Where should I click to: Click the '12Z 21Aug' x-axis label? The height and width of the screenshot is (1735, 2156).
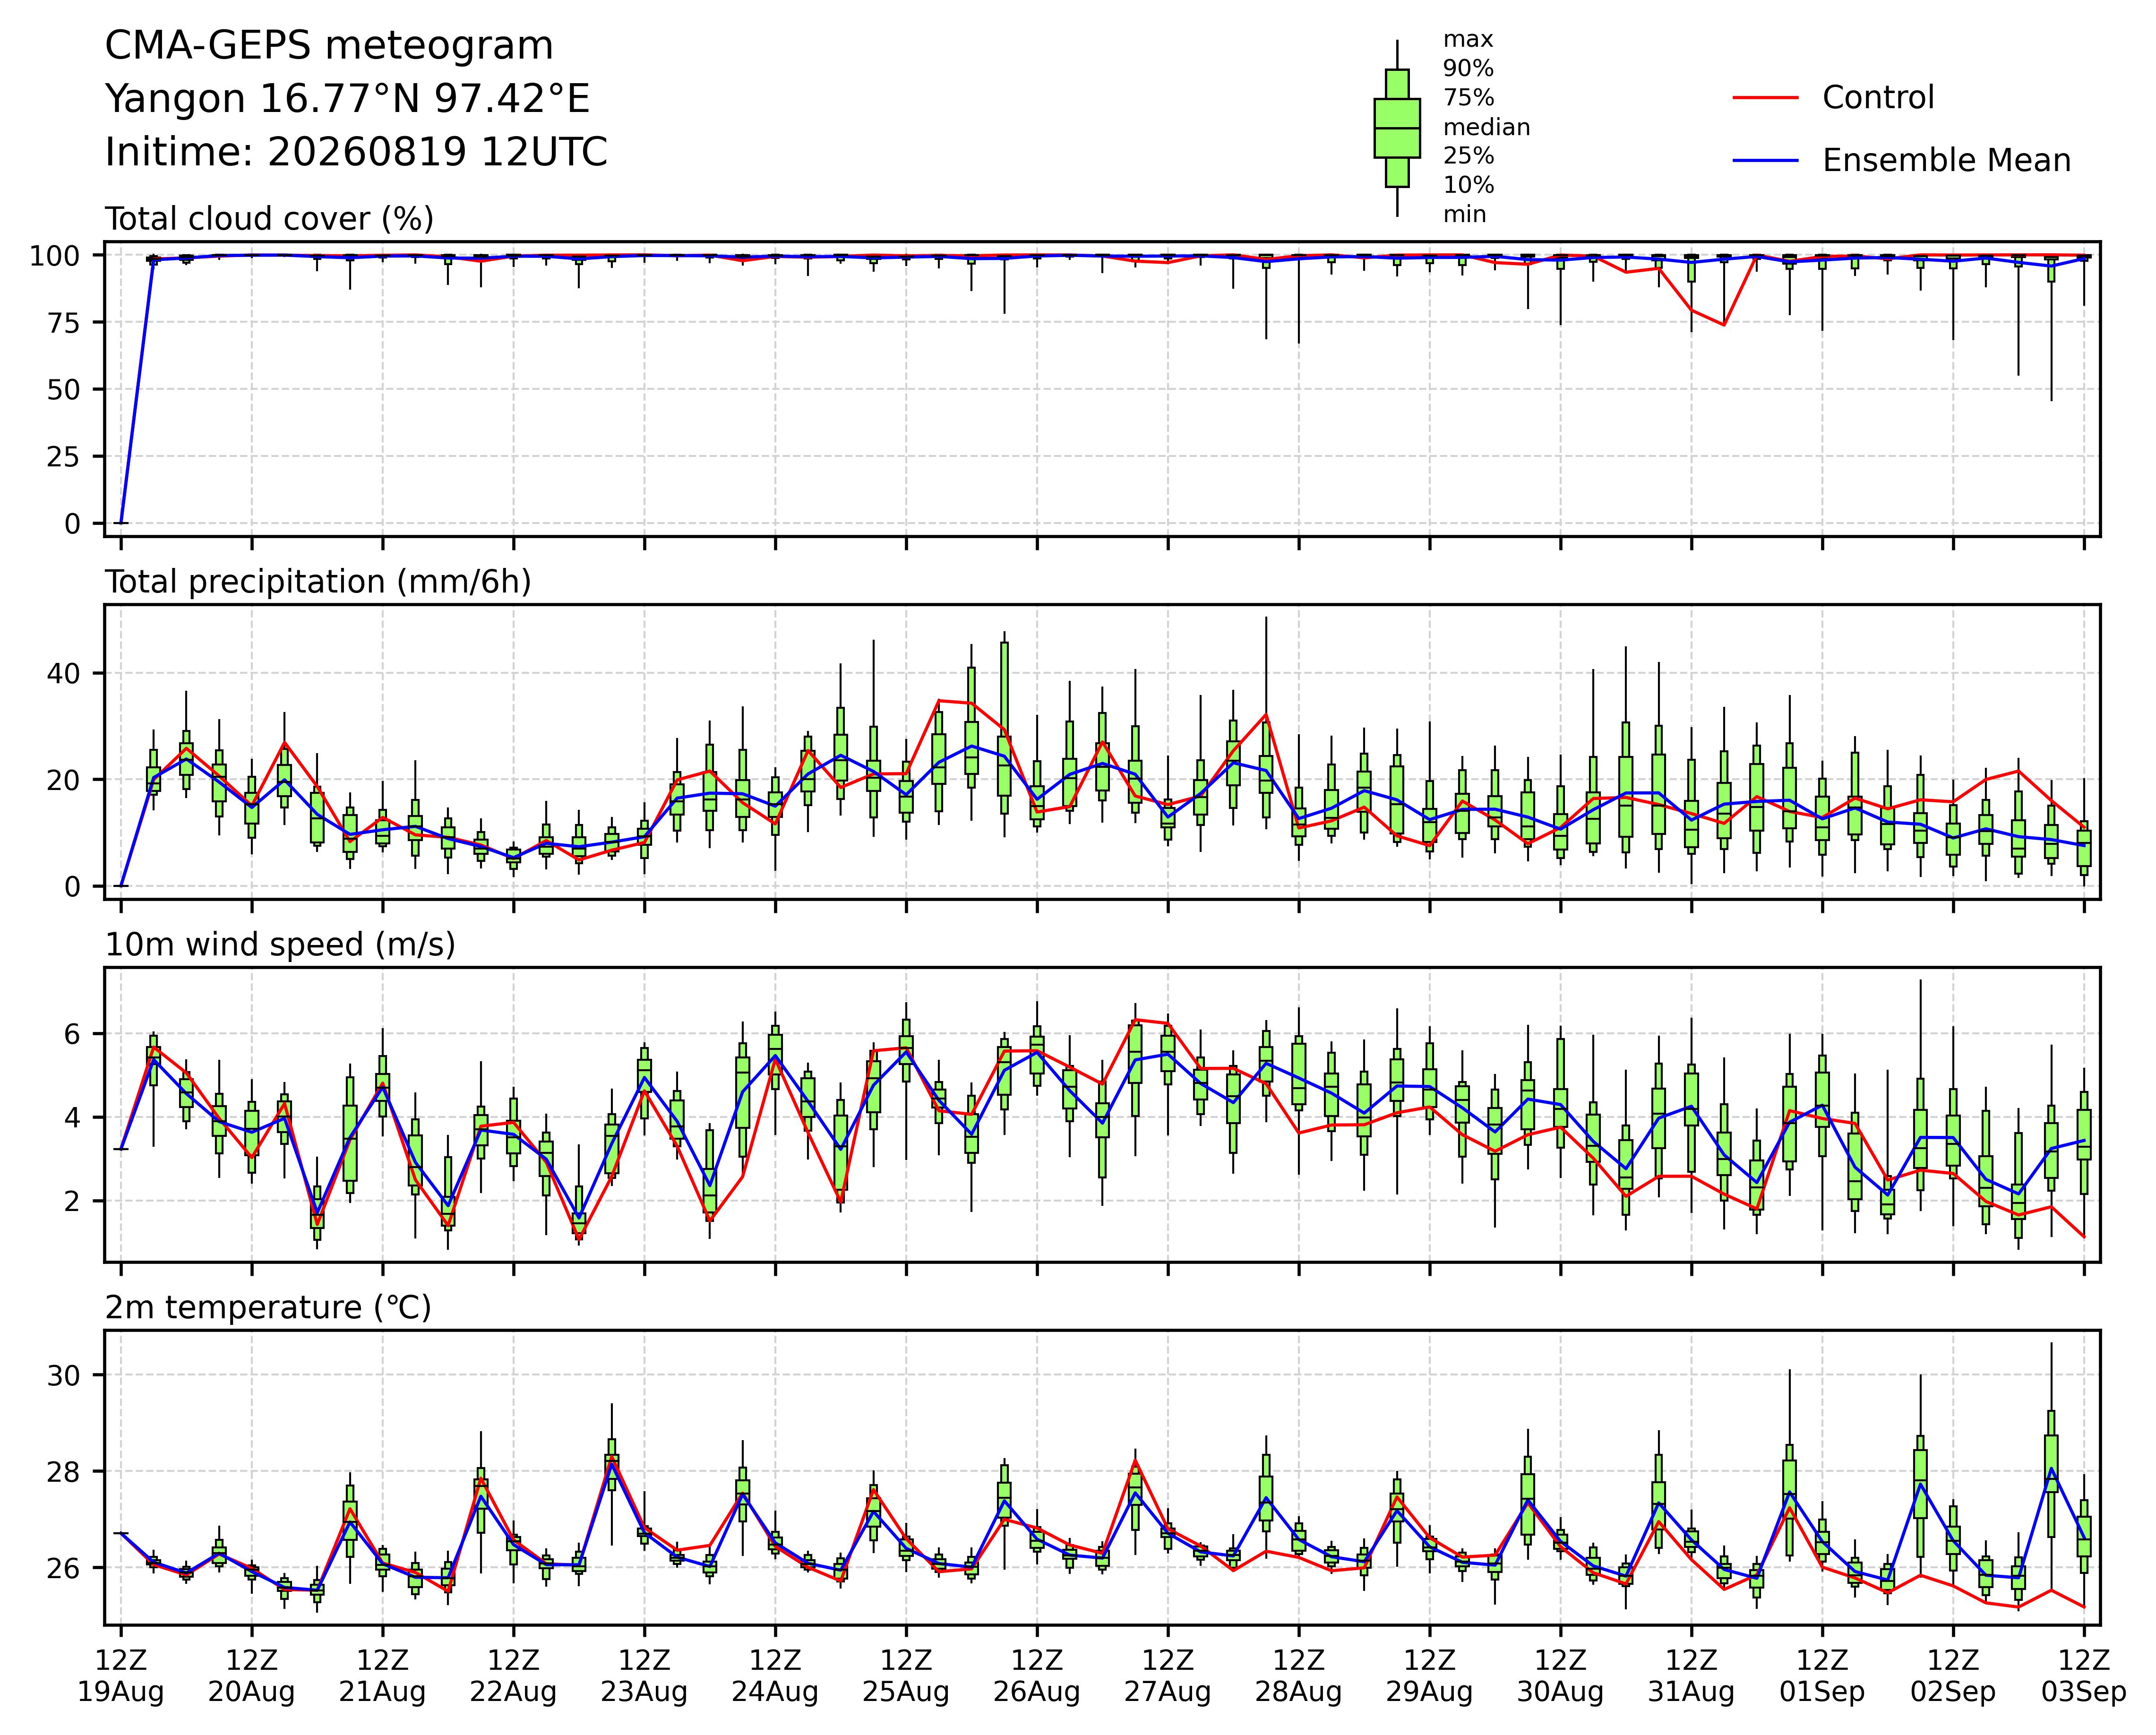(x=383, y=1677)
